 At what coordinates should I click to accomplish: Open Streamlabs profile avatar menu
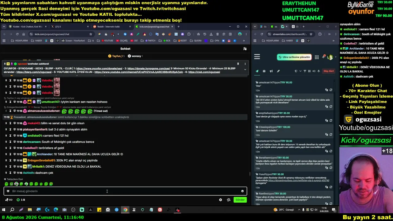pos(330,57)
